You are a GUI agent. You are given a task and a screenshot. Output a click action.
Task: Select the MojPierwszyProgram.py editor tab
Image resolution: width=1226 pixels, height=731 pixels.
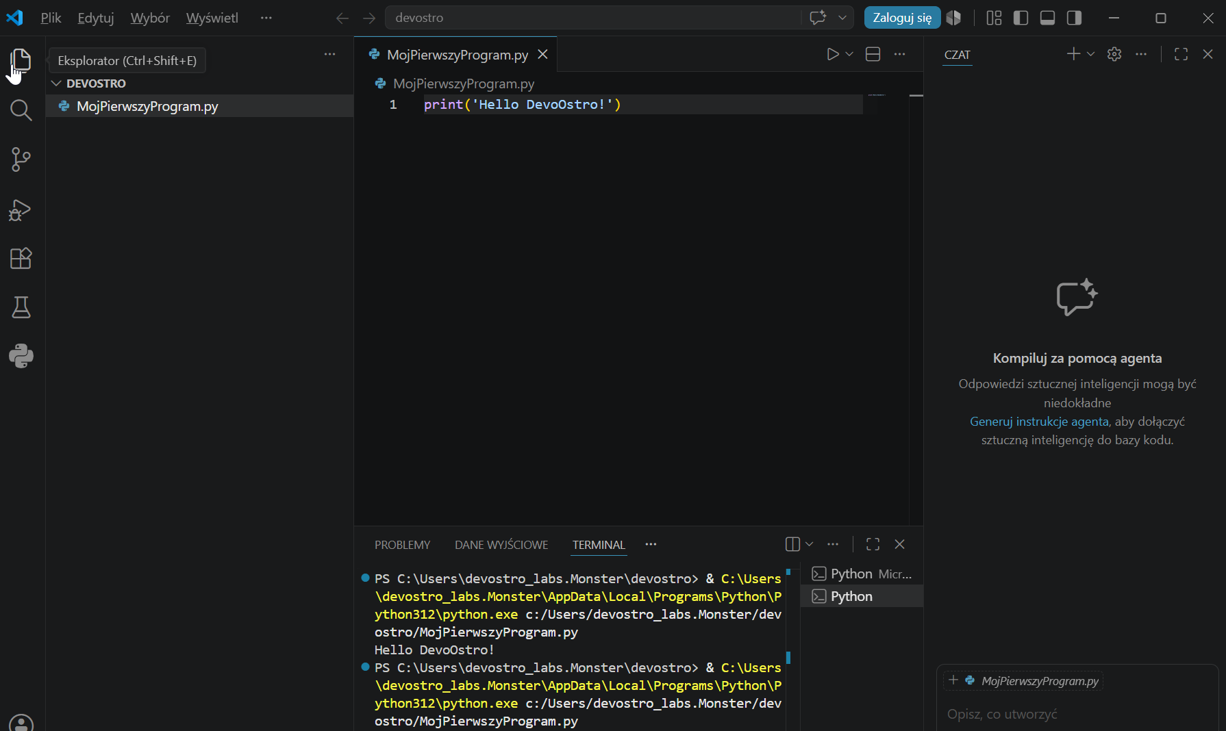(x=457, y=55)
